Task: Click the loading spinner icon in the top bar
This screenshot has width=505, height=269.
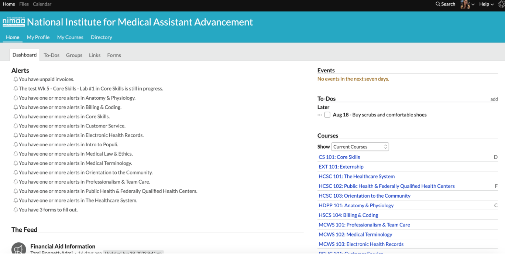Action: 502,4
